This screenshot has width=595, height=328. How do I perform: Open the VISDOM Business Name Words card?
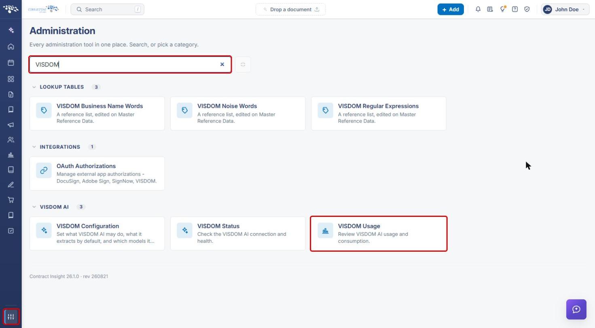[x=97, y=114]
